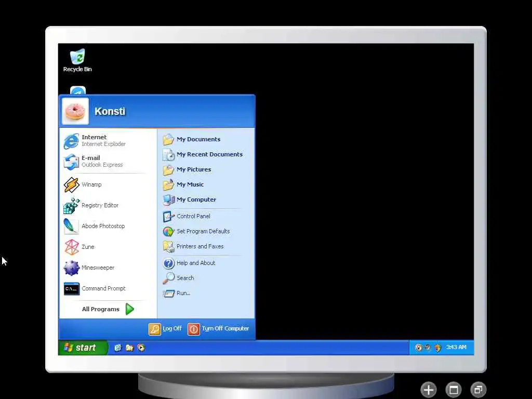The image size is (532, 399).
Task: Expand My Recent Documents
Action: (x=206, y=154)
